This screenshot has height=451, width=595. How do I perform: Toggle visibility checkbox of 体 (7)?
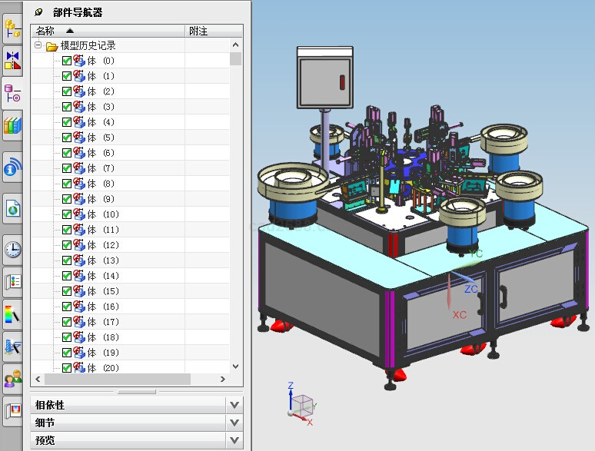67,168
